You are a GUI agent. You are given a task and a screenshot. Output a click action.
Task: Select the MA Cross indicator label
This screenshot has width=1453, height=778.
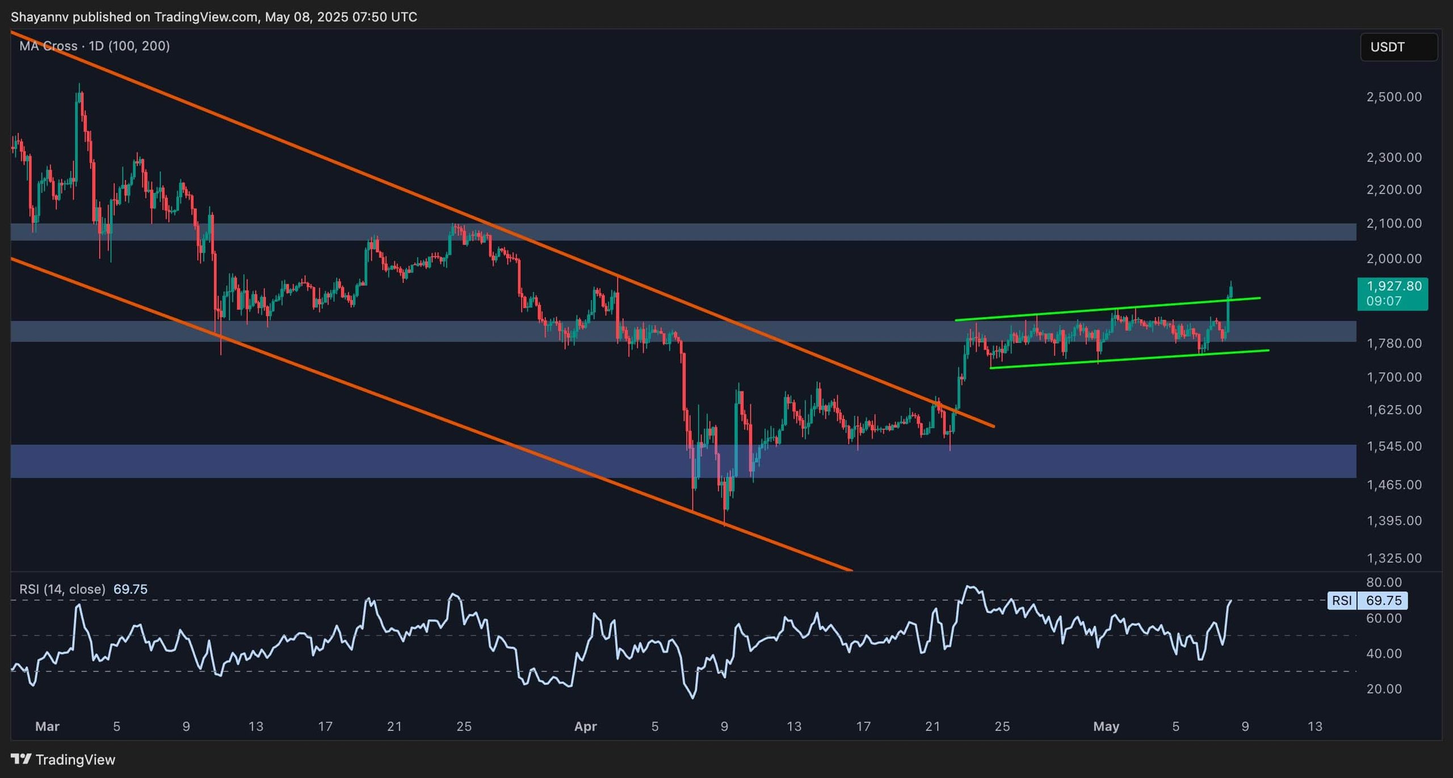tap(94, 46)
